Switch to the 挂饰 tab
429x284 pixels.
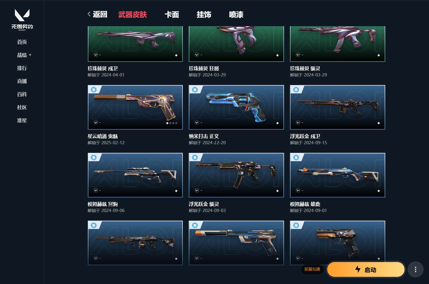pyautogui.click(x=204, y=15)
